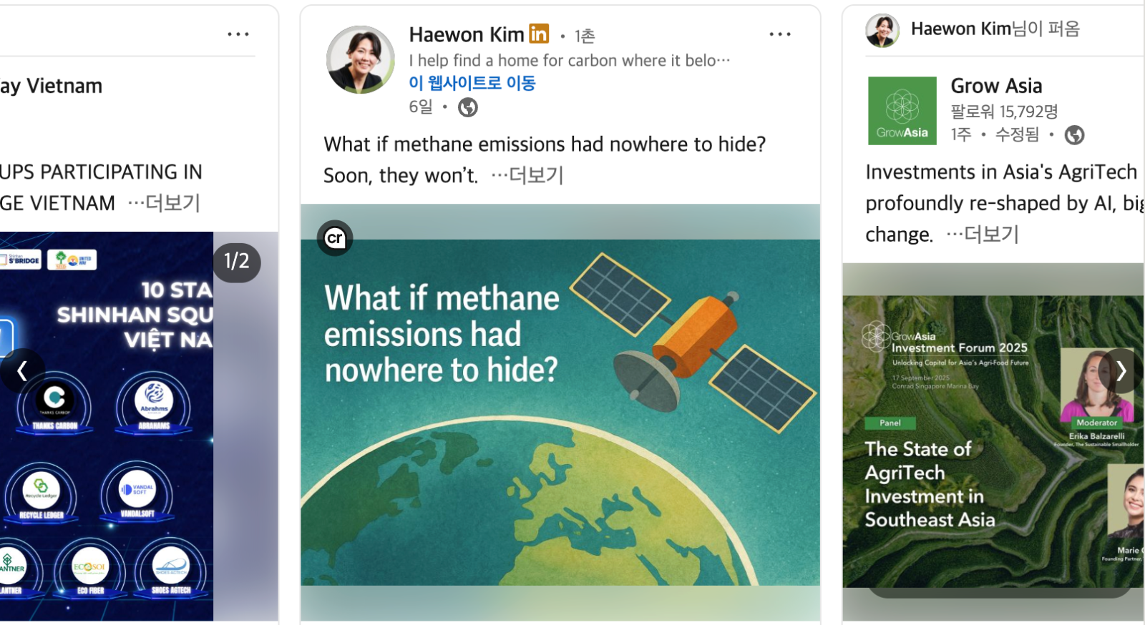Click the LinkedIn premium badge next to Haewon Kim
This screenshot has height=625, width=1145.
pos(539,34)
